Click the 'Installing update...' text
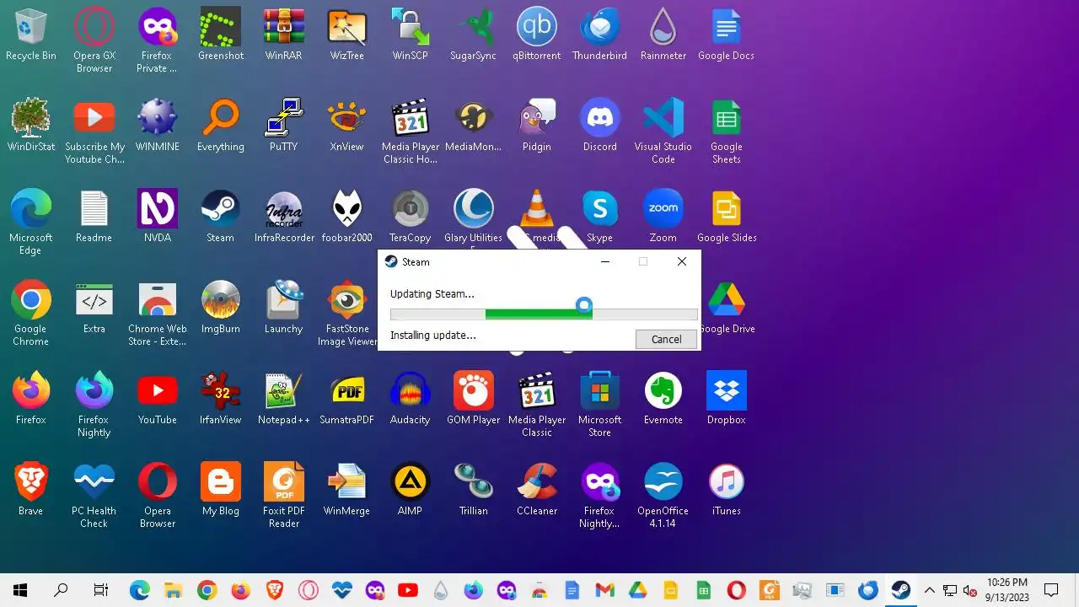 (432, 335)
